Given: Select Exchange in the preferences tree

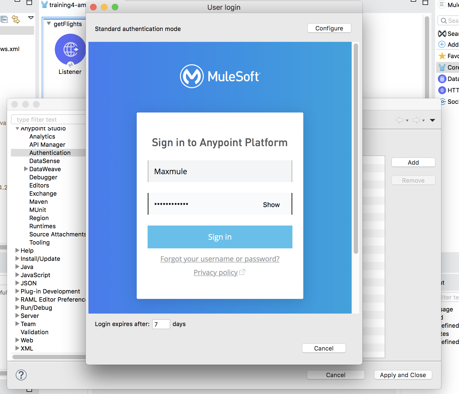Looking at the screenshot, I should (43, 193).
